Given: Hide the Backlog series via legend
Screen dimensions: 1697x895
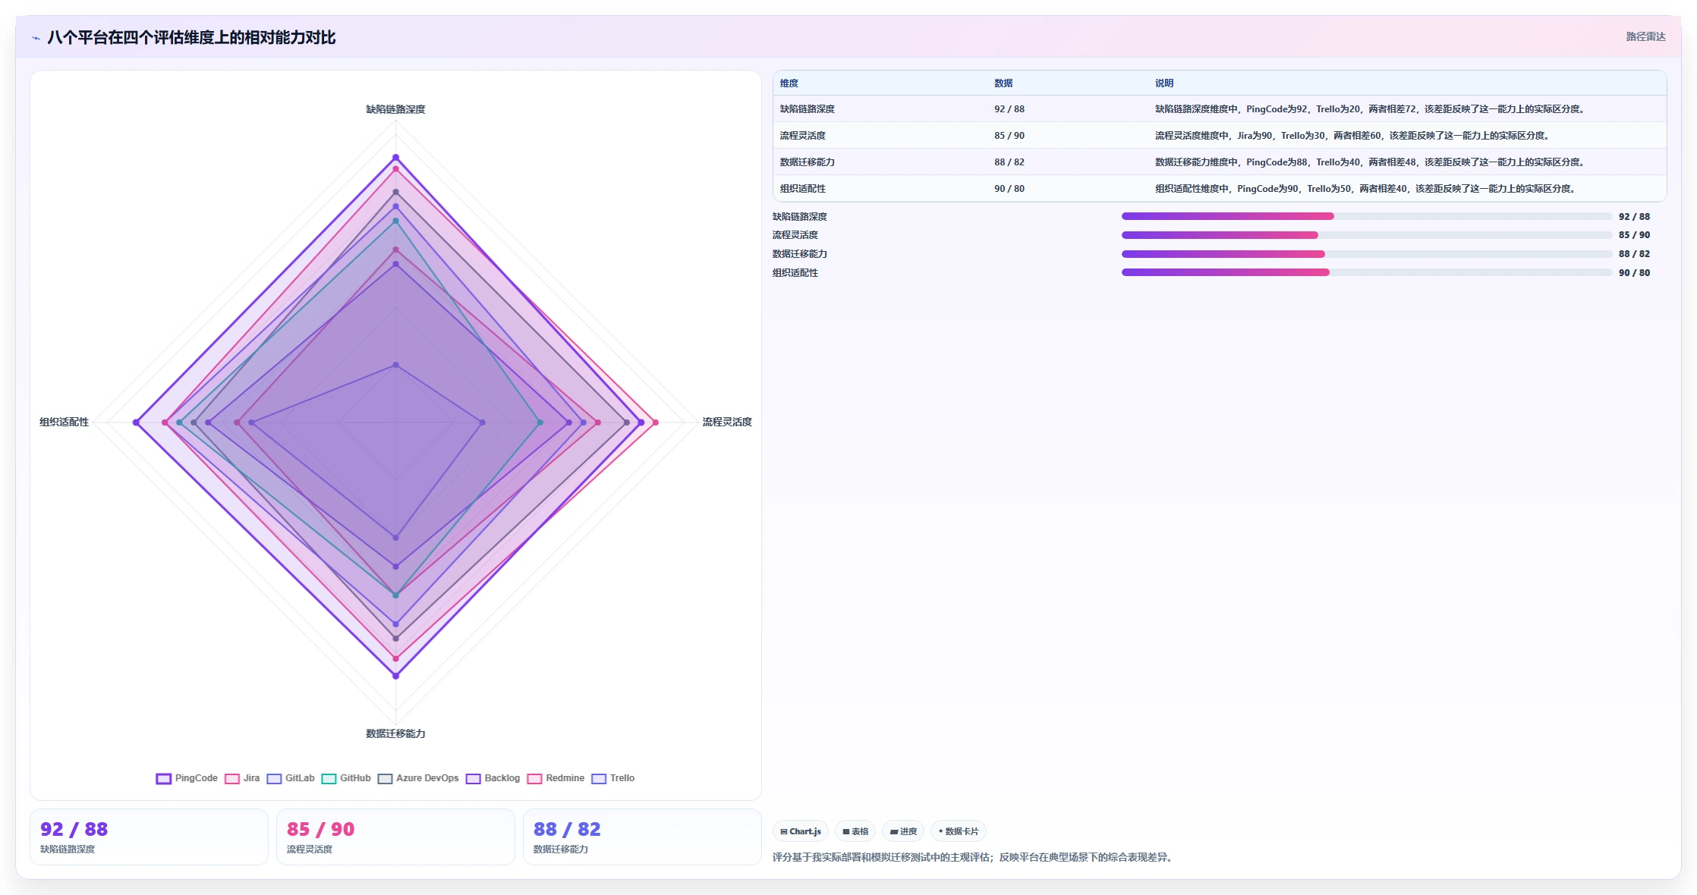Looking at the screenshot, I should [493, 778].
